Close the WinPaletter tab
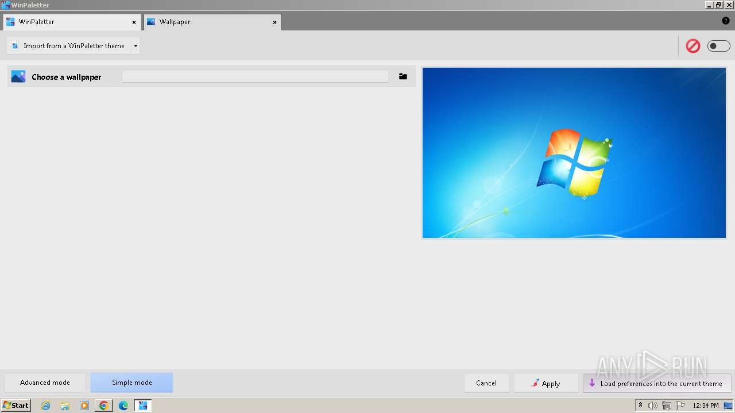 [x=134, y=22]
